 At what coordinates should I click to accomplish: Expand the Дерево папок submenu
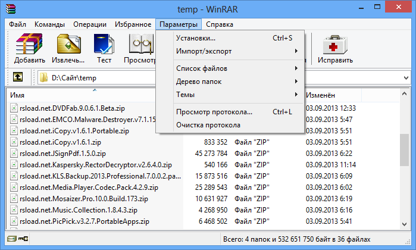point(230,82)
